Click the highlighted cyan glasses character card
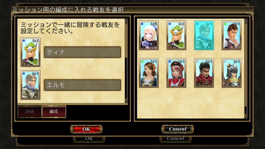This screenshot has height=149, width=265. (x=204, y=35)
